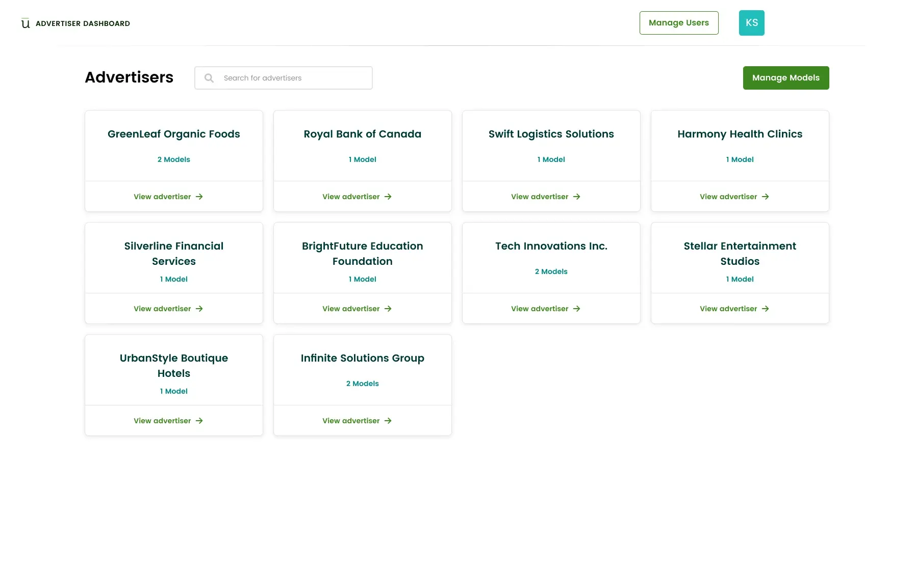This screenshot has height=575, width=914.
Task: Click arrow icon on Stellar Entertainment Studios card
Action: pos(766,309)
